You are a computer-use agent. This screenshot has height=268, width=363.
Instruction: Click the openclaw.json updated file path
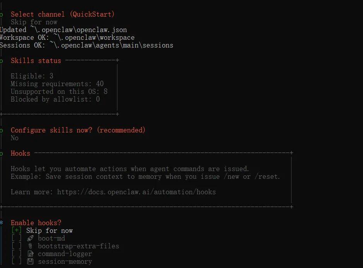[78, 30]
